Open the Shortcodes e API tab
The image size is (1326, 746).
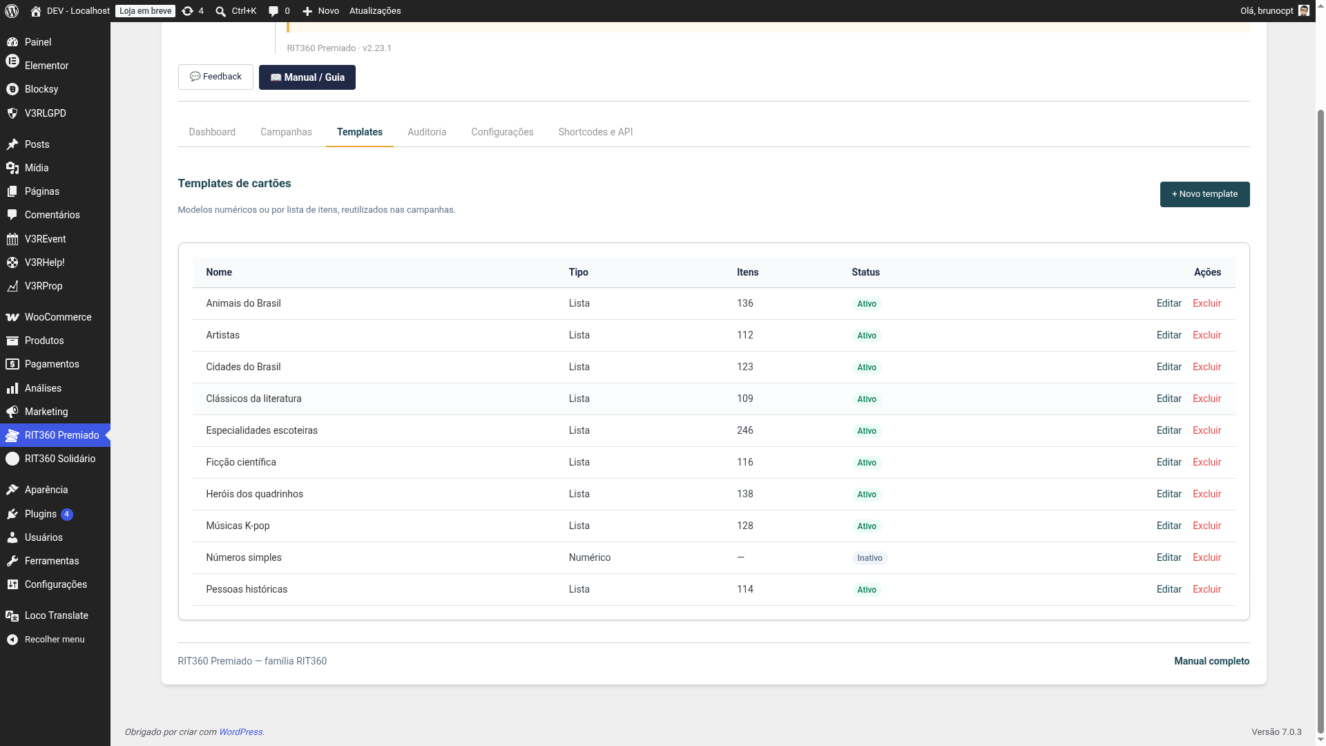click(x=595, y=132)
